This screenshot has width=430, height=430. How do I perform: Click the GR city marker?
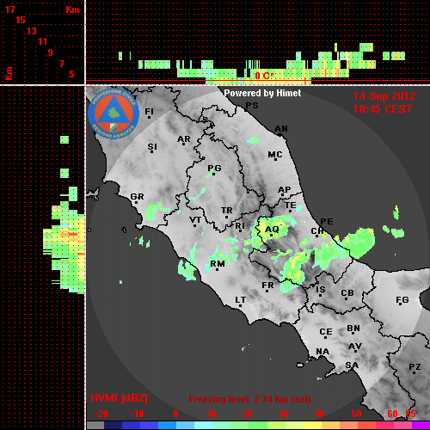click(x=137, y=198)
